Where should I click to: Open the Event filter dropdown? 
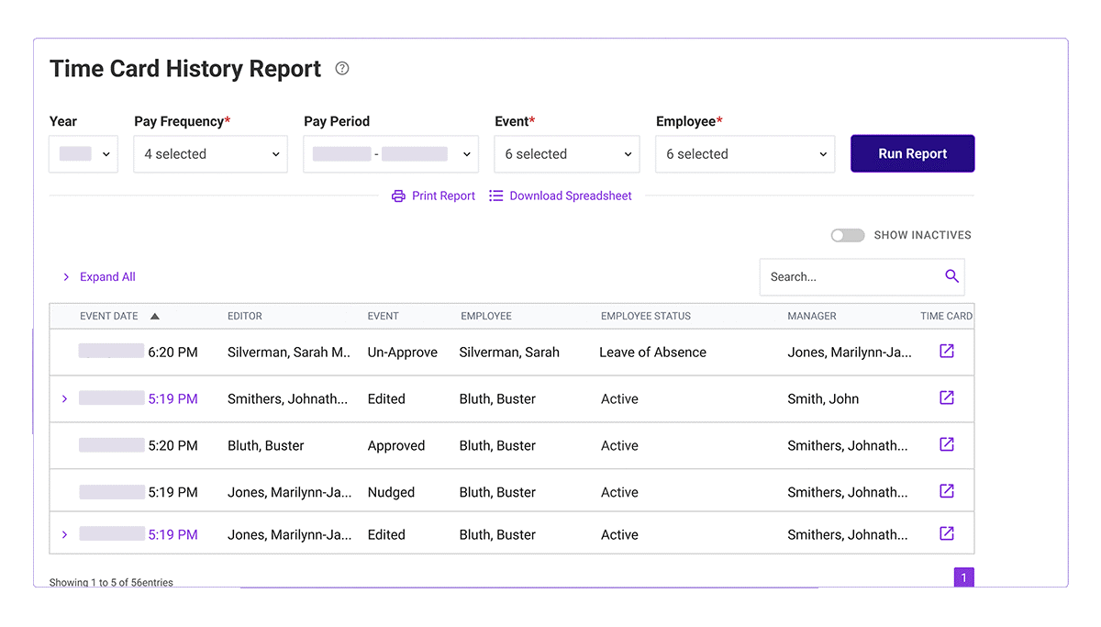566,153
